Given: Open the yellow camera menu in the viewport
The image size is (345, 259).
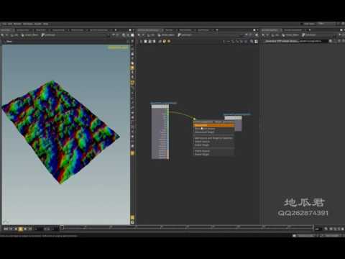Looking at the screenshot, I should [118, 47].
